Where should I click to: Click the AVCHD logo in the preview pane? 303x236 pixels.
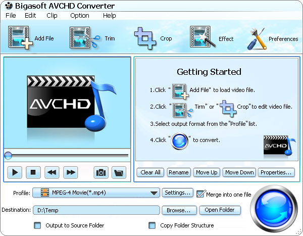click(72, 104)
